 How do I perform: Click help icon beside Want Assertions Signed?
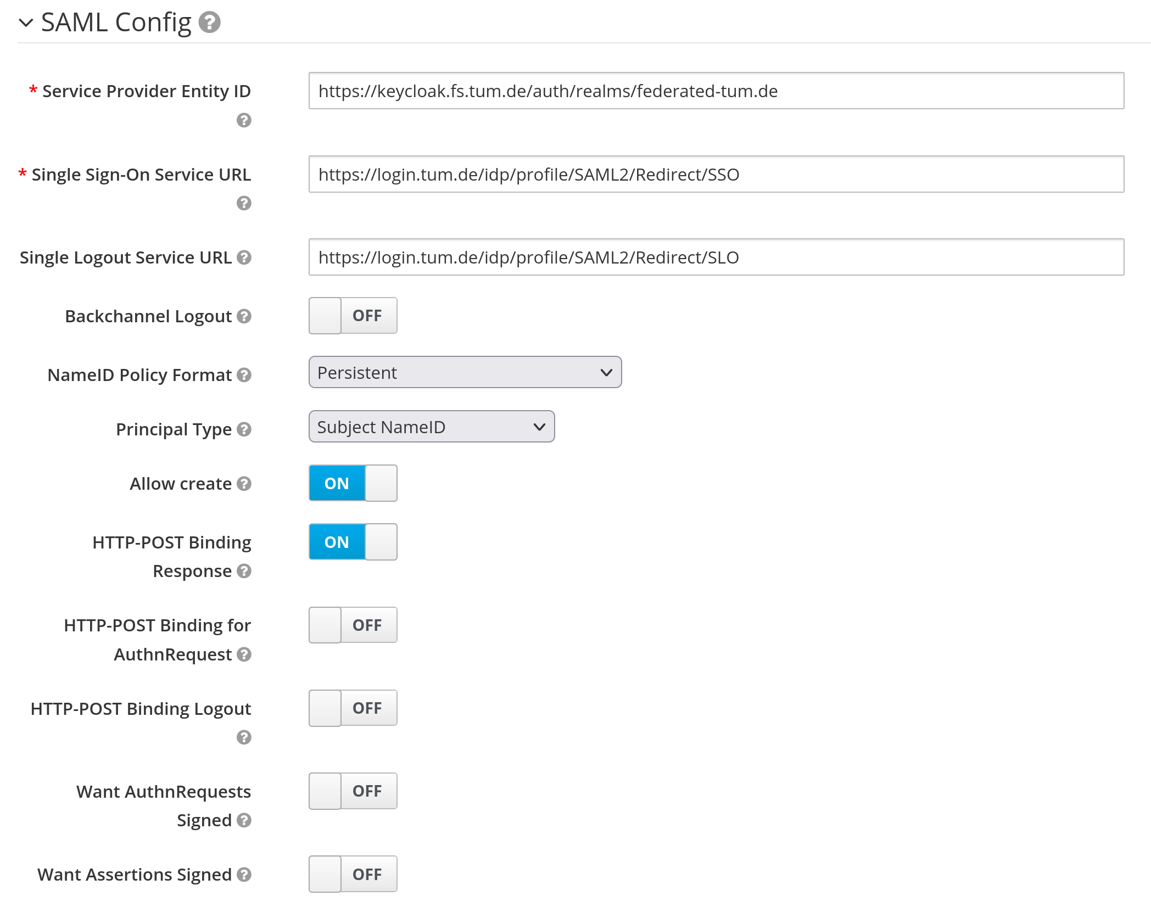click(x=244, y=875)
